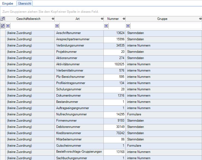The image size is (202, 160).
Task: Click the column chooser icon in grid corner
Action: (x=3, y=19)
